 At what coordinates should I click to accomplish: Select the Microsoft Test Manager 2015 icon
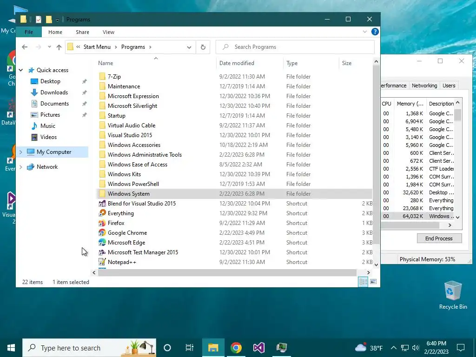point(102,252)
